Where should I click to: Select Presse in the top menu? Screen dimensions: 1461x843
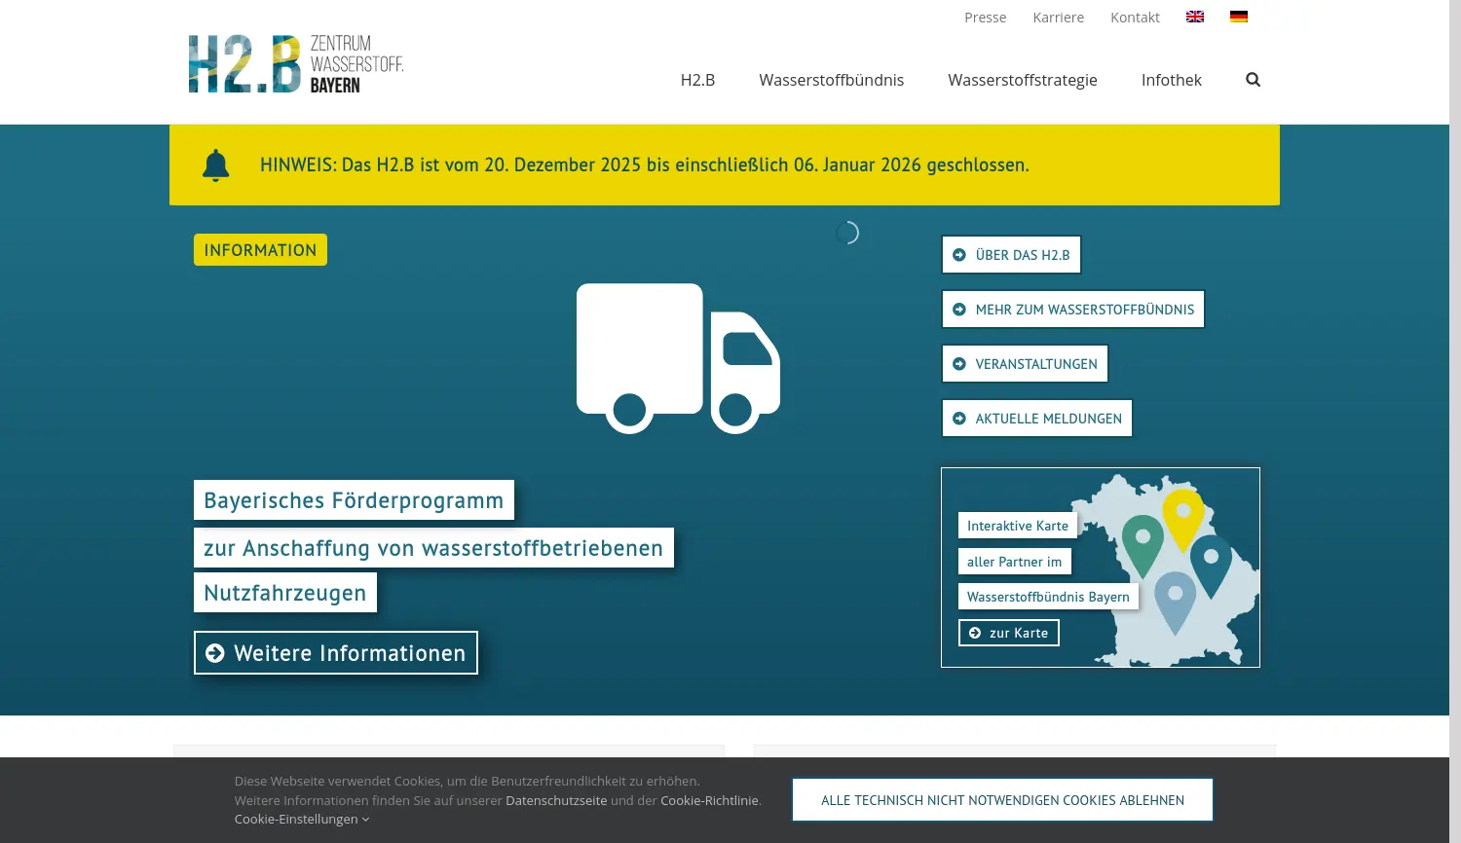[x=985, y=17]
